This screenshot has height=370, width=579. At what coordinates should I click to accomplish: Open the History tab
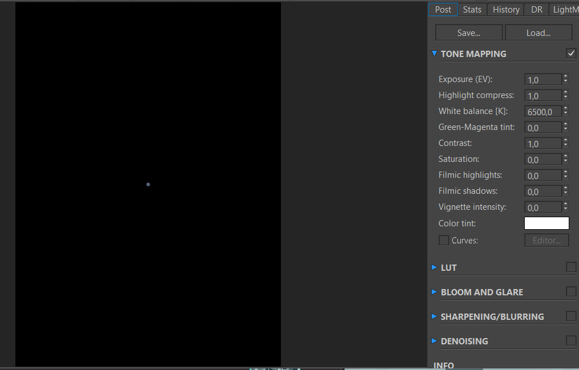[x=506, y=10]
